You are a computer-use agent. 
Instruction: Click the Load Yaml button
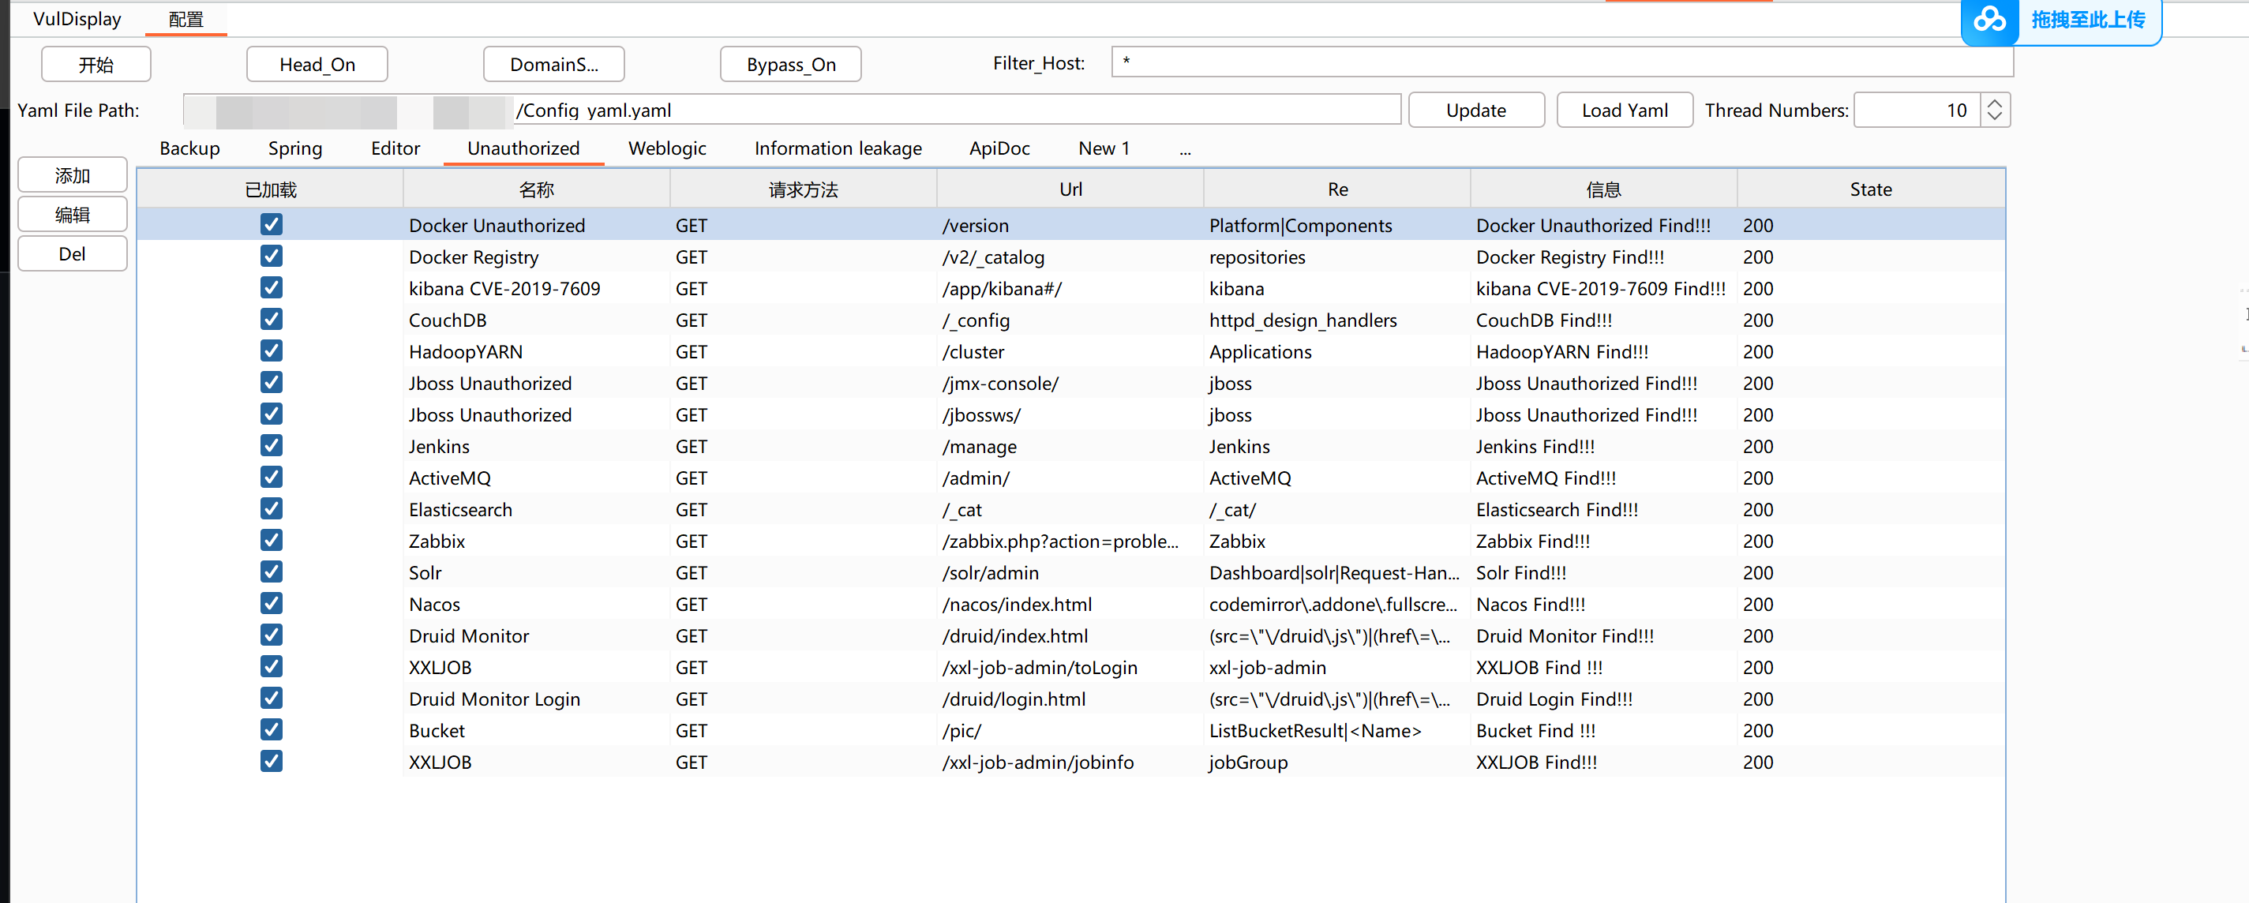[1625, 110]
